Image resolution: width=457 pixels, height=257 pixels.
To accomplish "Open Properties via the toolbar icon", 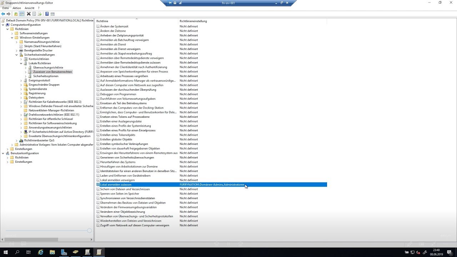I will pos(34,14).
